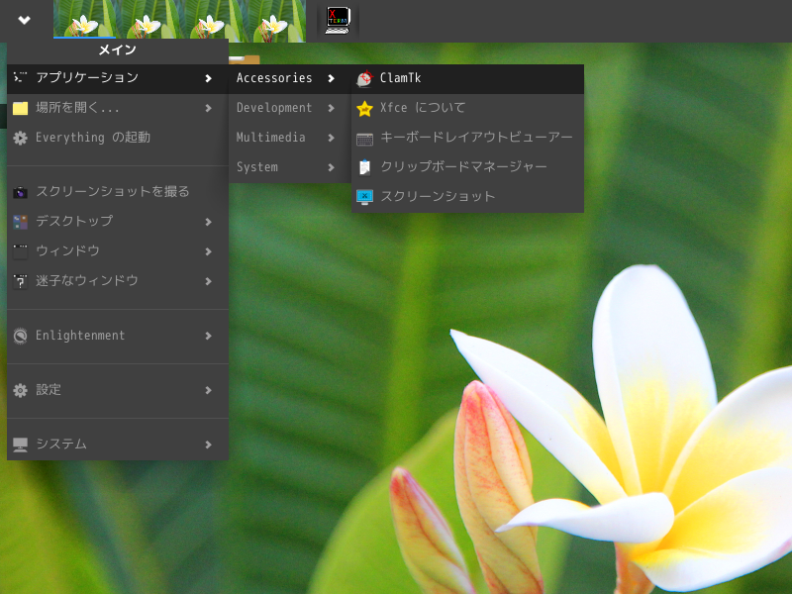Expand the 迷子なウィンドウ submenu arrow
The height and width of the screenshot is (594, 792).
[208, 281]
